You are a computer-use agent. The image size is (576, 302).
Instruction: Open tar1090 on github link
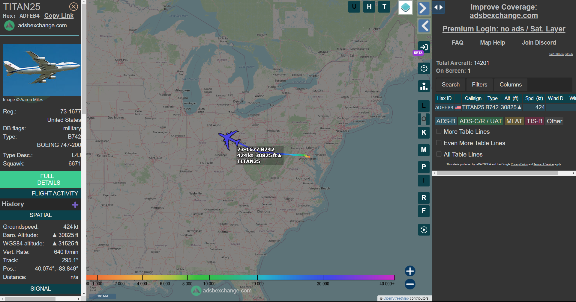tap(561, 54)
